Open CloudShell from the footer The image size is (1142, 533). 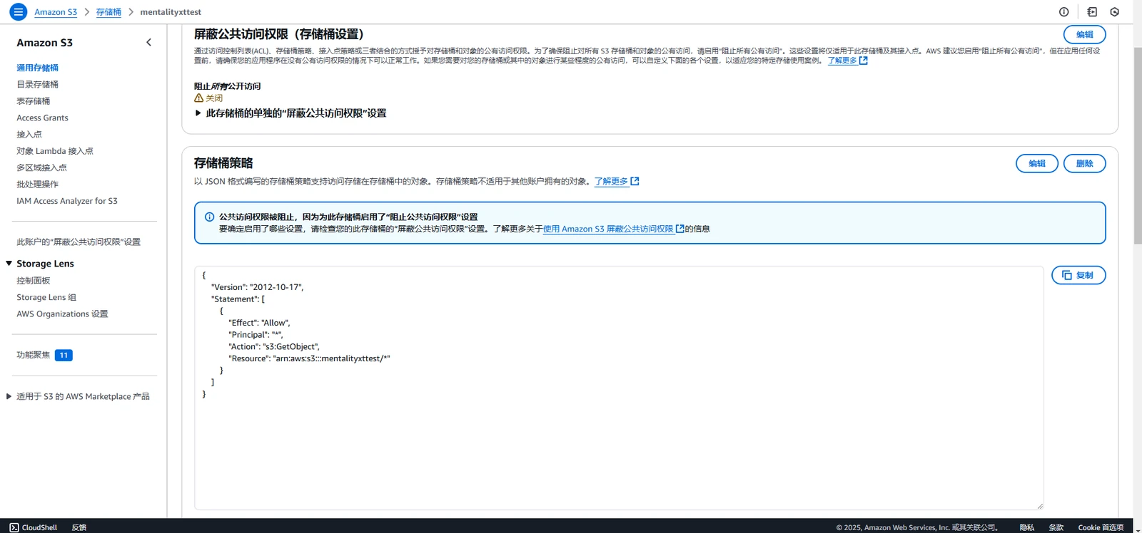click(34, 527)
